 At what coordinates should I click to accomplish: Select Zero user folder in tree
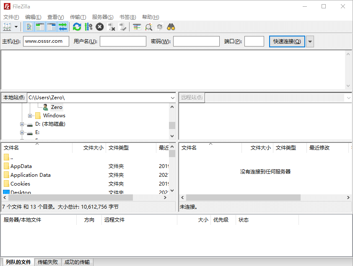[56, 107]
